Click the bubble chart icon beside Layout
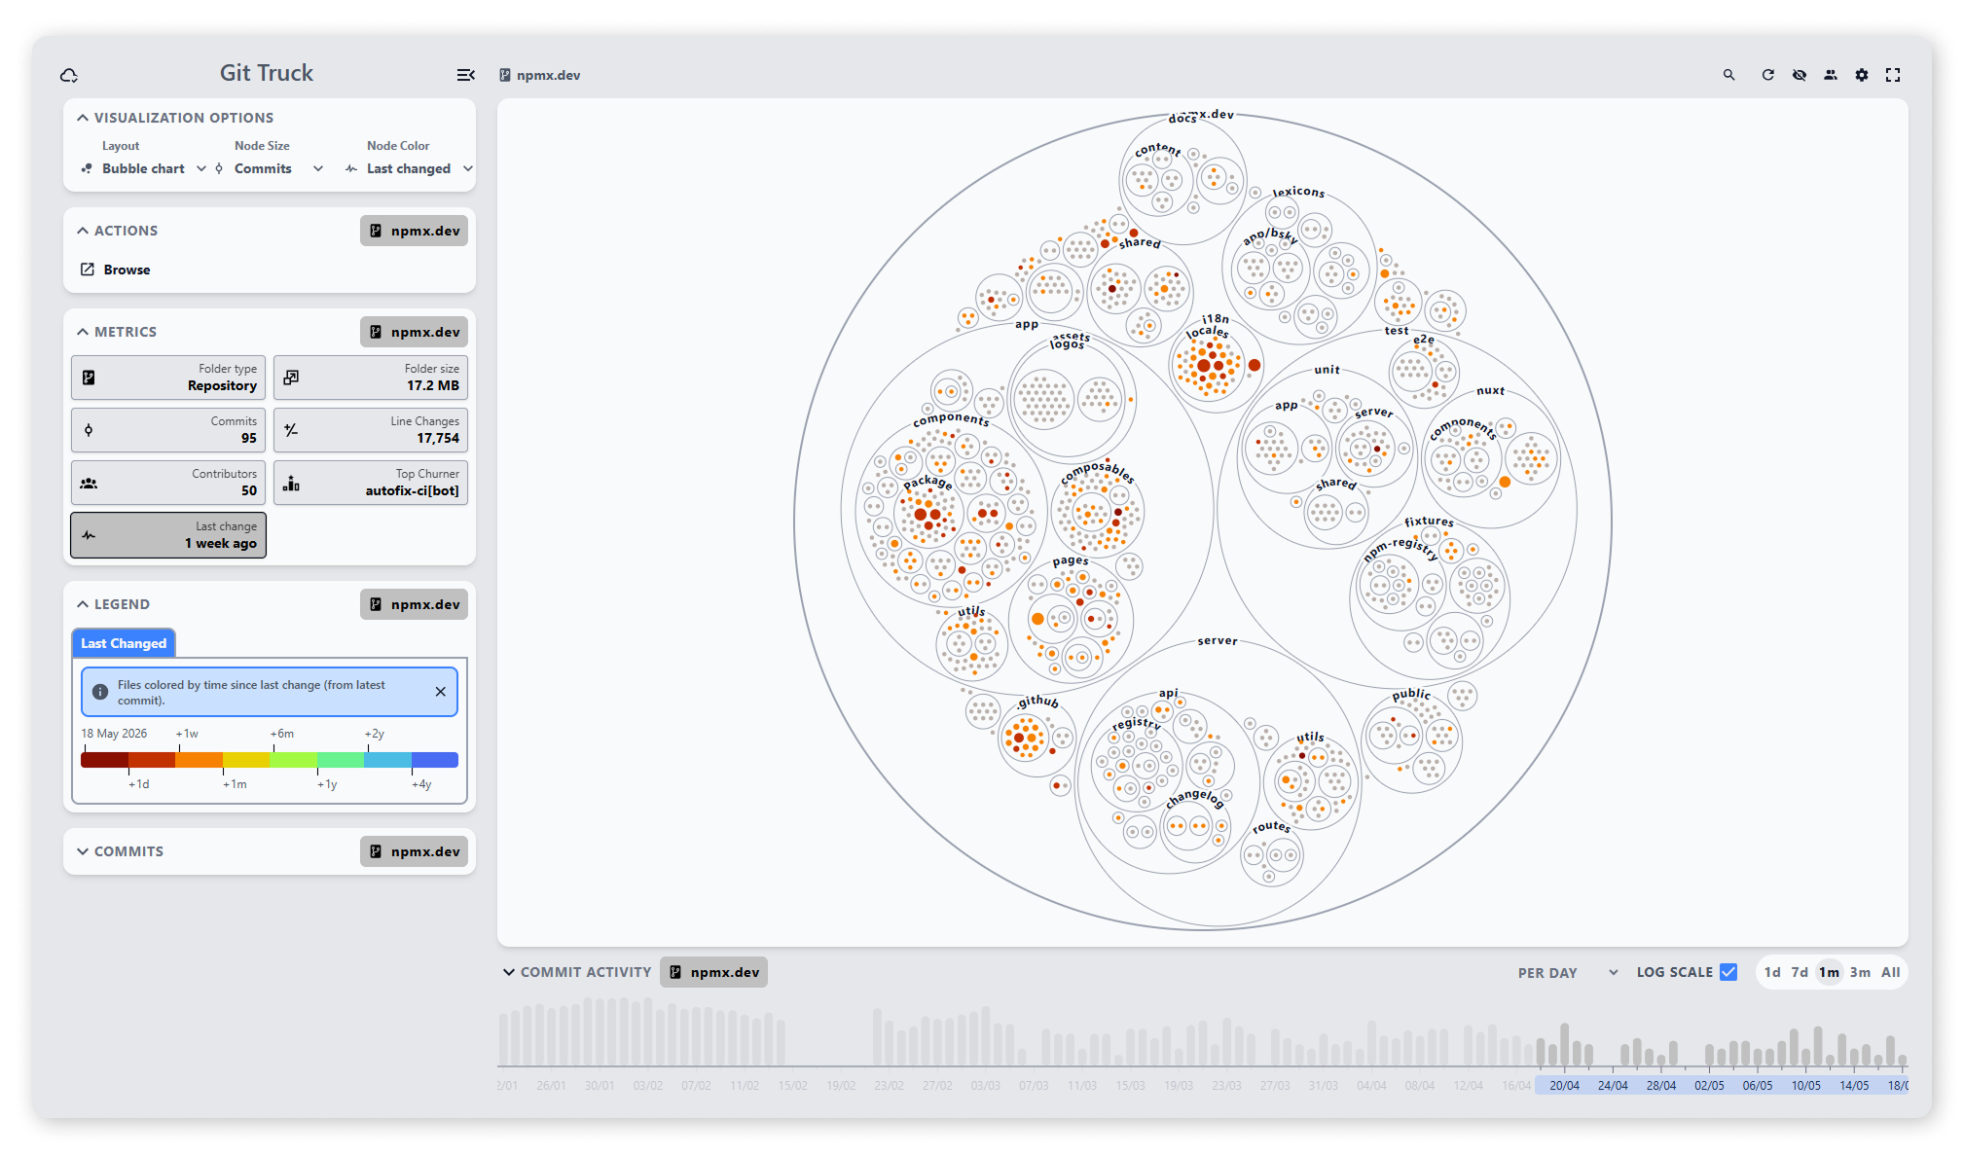Image resolution: width=1964 pixels, height=1154 pixels. click(87, 168)
